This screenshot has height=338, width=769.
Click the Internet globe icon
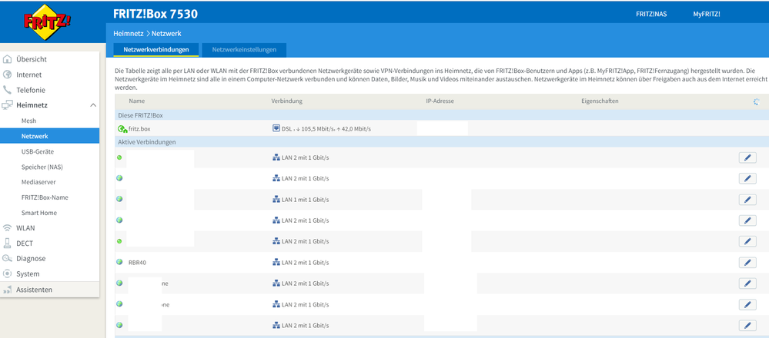coord(8,75)
